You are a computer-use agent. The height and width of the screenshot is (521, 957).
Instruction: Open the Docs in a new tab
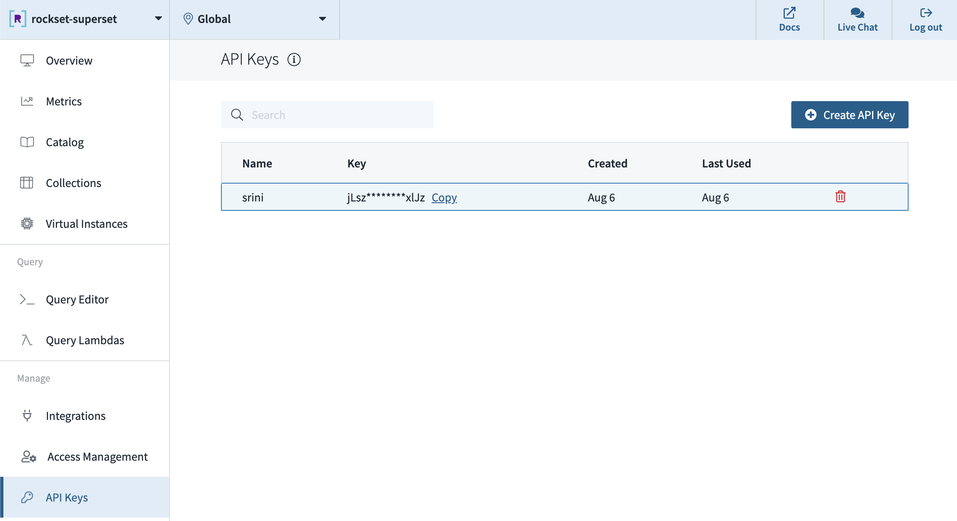789,19
